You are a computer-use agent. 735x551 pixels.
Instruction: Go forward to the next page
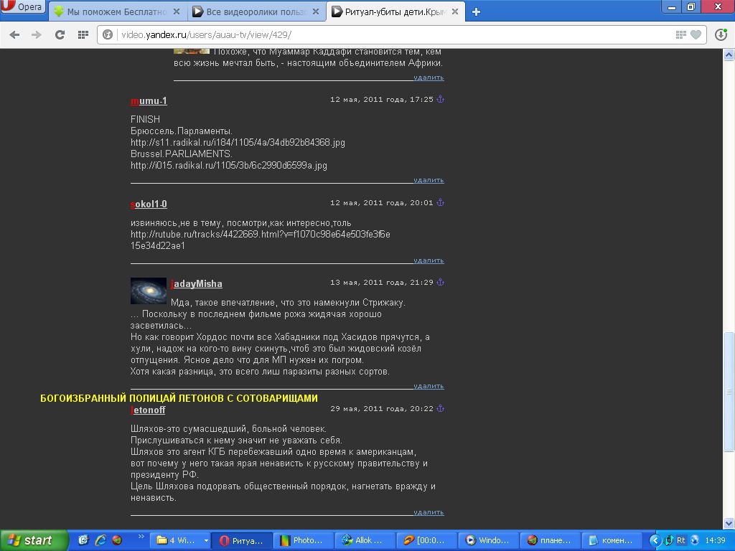37,34
